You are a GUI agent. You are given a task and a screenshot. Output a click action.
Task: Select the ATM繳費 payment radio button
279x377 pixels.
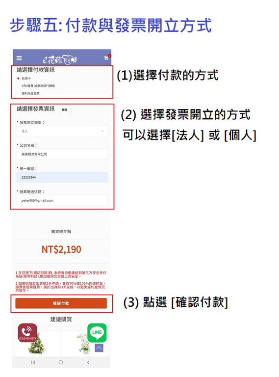pos(18,86)
